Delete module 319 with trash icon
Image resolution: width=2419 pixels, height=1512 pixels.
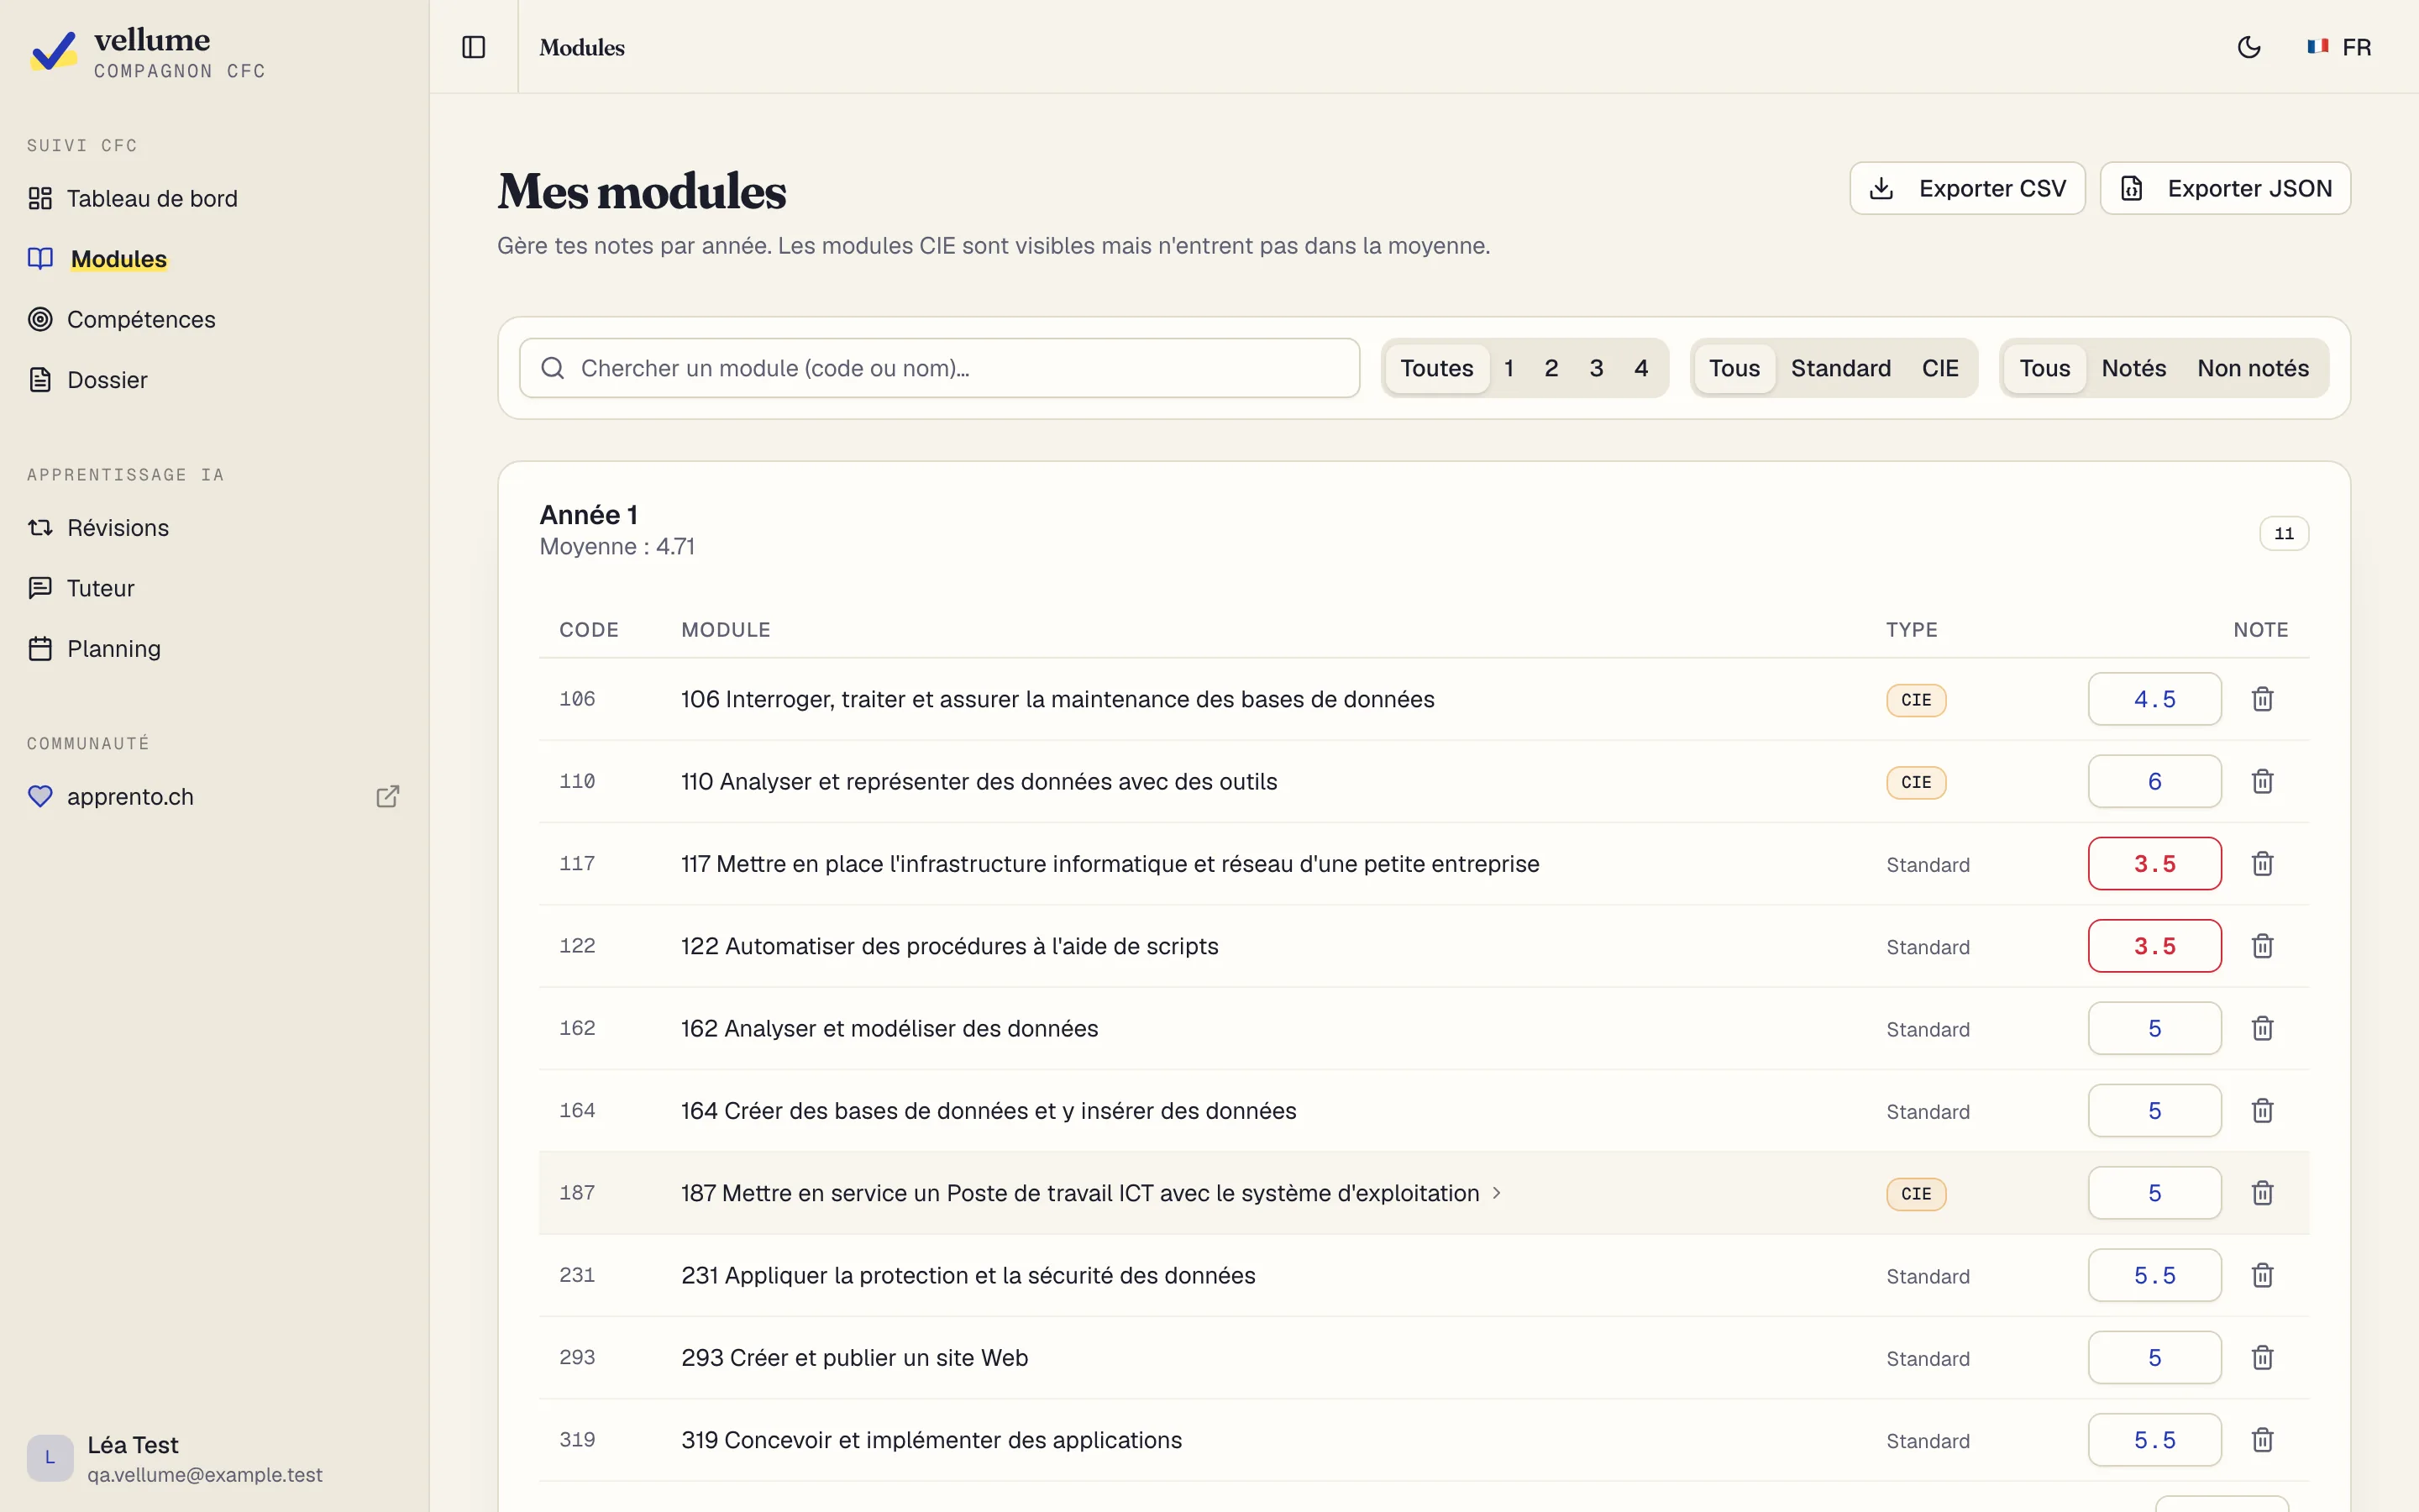[2263, 1440]
